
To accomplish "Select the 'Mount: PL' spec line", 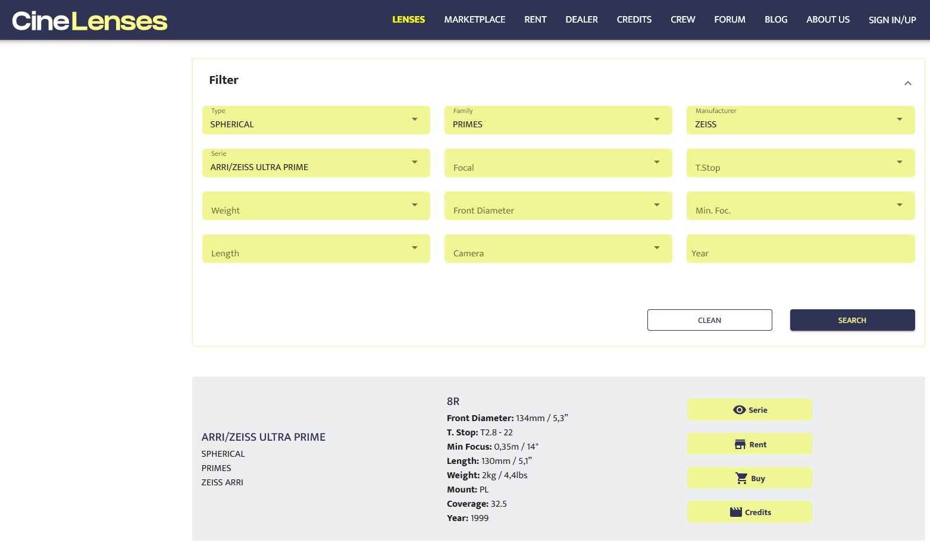I will [468, 489].
